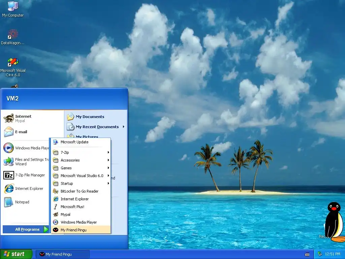Expand the Accessories submenu arrow
Viewport: 345px width, 259px height.
click(x=108, y=160)
